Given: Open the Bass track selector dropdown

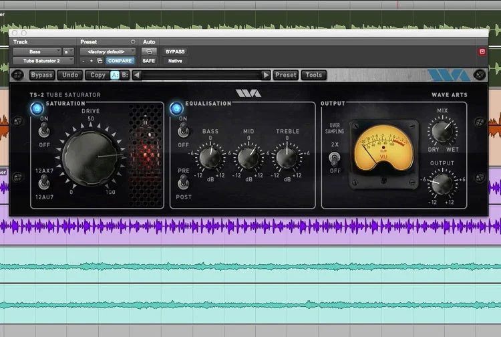Looking at the screenshot, I should pos(37,51).
